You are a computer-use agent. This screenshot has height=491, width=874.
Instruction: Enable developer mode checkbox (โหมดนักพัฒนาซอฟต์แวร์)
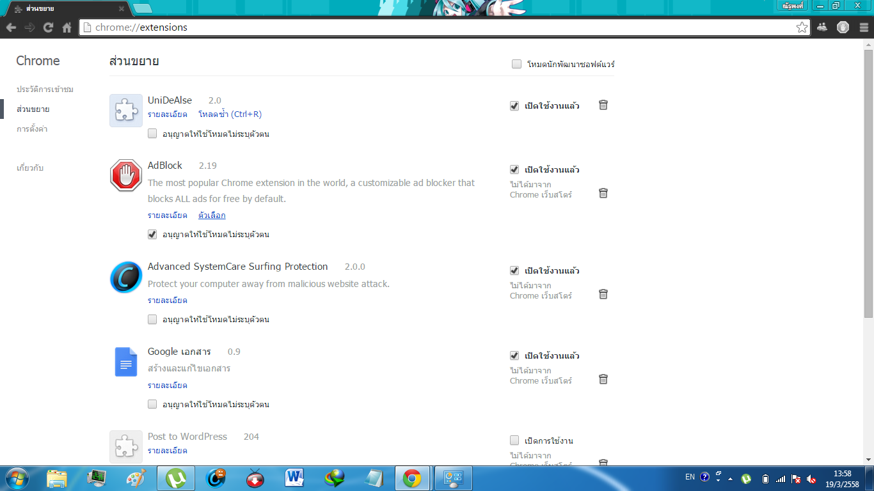click(x=516, y=64)
